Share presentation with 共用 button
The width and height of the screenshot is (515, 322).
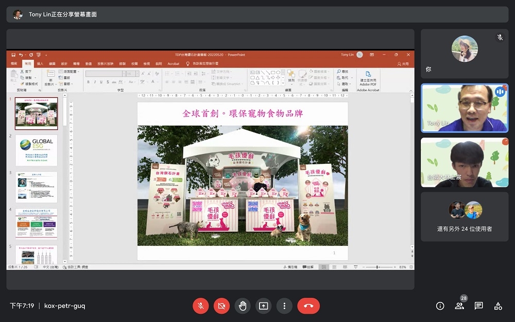coord(403,64)
